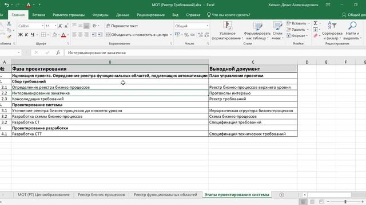The width and height of the screenshot is (366, 205).
Task: Toggle Перенести текст wrap text
Action: click(122, 26)
